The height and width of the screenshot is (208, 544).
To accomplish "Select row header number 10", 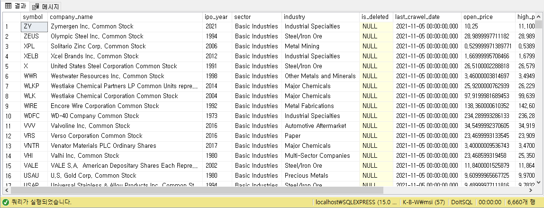I will (12, 116).
